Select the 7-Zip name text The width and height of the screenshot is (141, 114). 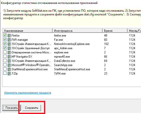pyautogui.click(x=14, y=74)
